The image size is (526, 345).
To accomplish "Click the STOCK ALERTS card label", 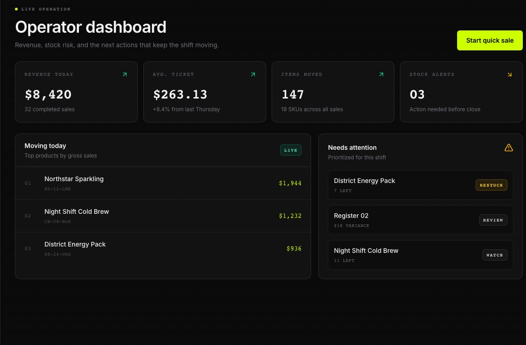I will point(432,74).
